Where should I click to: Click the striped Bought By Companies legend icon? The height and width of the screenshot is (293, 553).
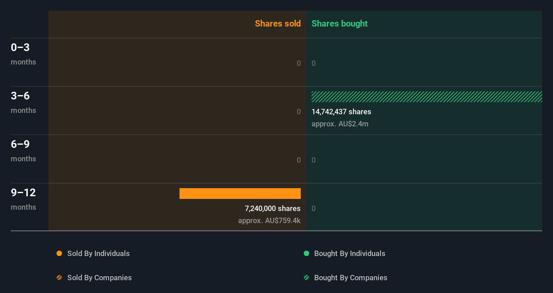(306, 278)
